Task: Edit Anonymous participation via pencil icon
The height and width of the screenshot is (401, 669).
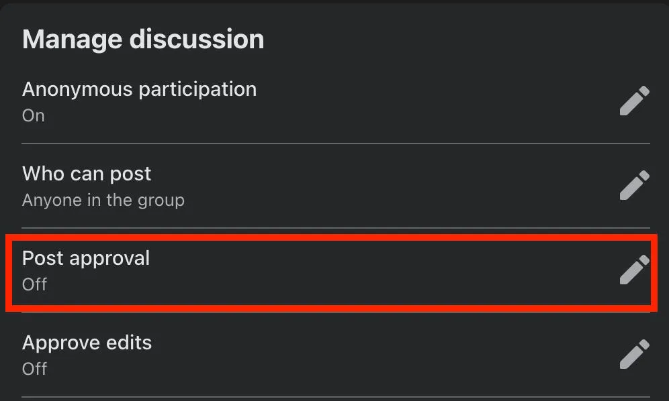Action: [x=635, y=101]
